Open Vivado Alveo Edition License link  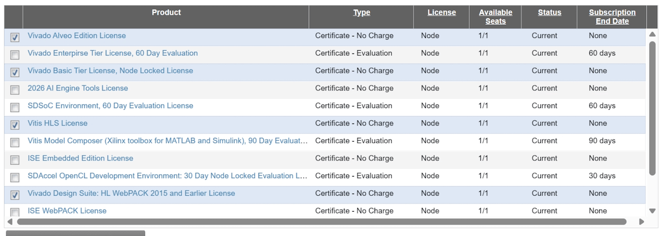pos(77,36)
